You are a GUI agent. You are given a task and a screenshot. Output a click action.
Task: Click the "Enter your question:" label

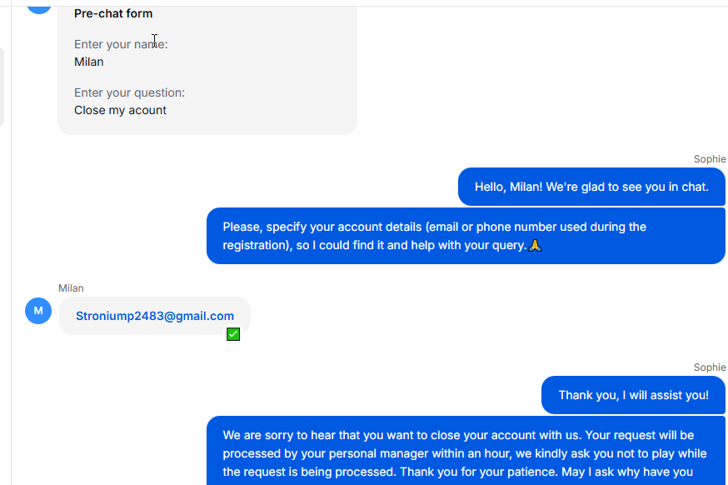pyautogui.click(x=129, y=92)
